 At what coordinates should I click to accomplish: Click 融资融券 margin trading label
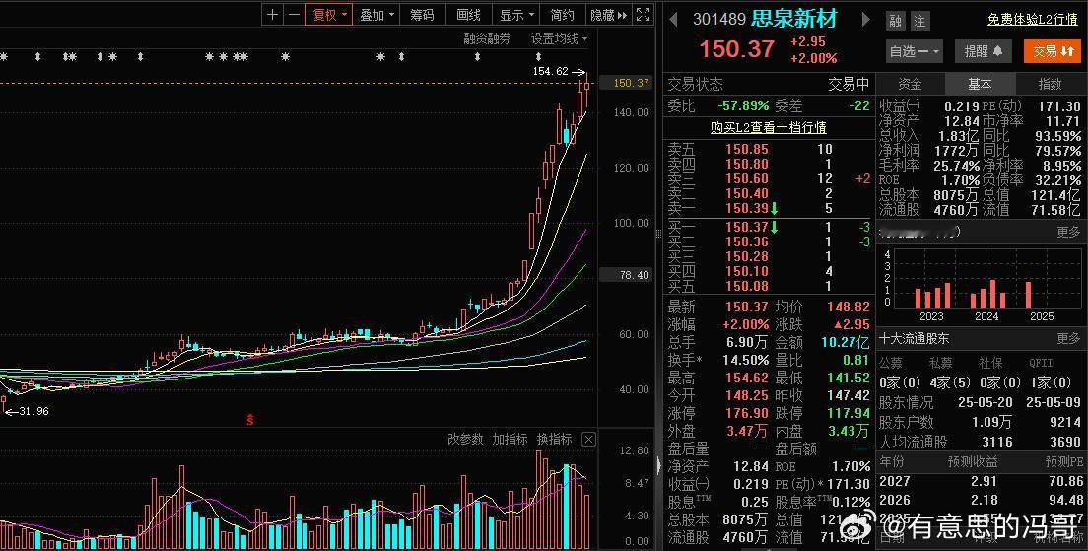click(x=487, y=38)
